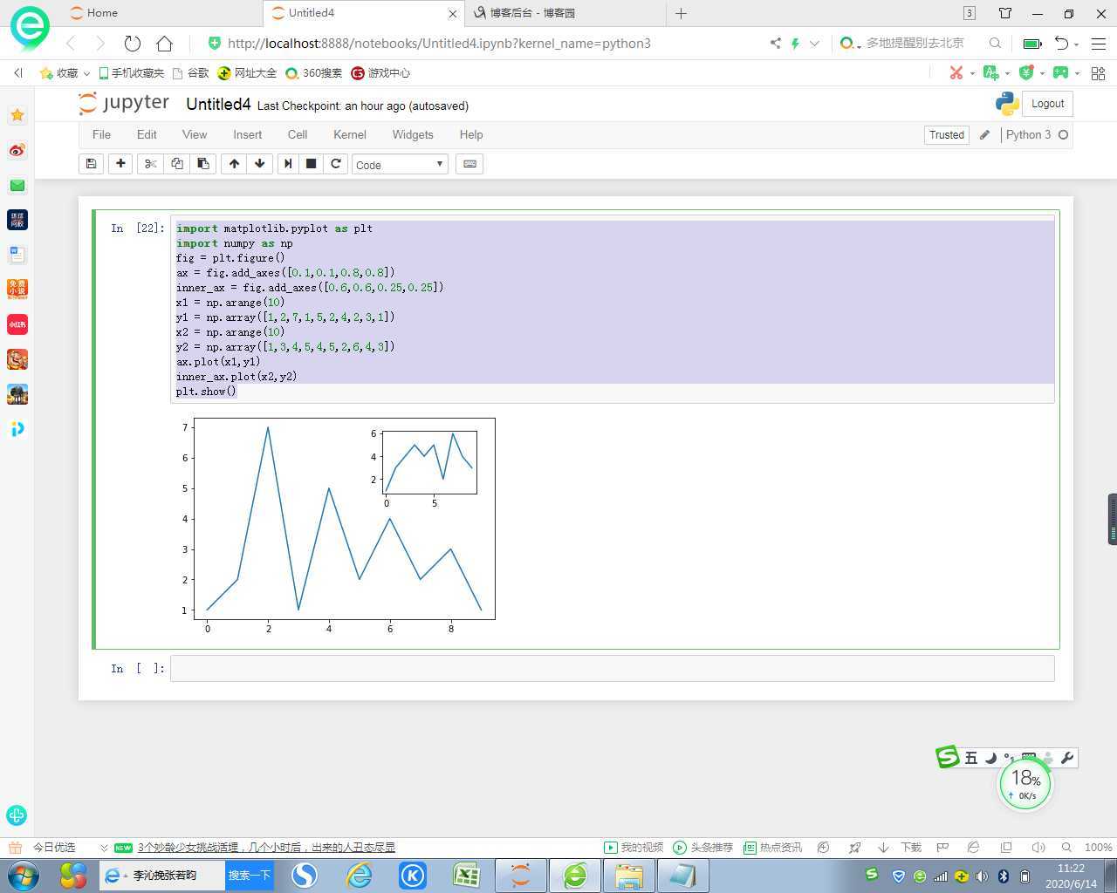Open 我的视频 in the status bar
This screenshot has height=893, width=1117.
(634, 848)
